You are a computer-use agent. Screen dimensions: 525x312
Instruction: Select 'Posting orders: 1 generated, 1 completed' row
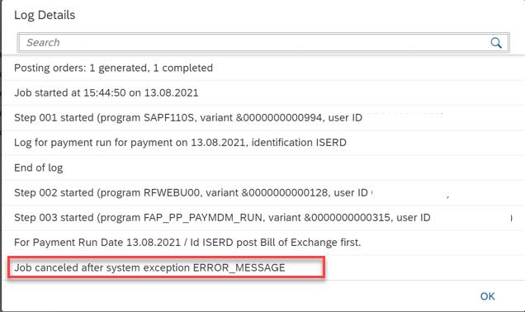click(x=264, y=68)
